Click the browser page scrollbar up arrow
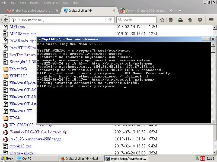Image resolution: width=217 pixels, height=162 pixels. (215, 28)
